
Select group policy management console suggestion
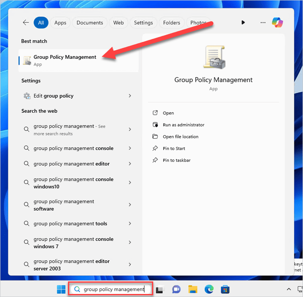(78, 148)
